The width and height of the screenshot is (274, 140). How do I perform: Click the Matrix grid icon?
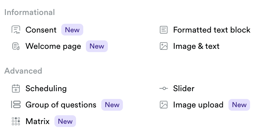point(16,121)
